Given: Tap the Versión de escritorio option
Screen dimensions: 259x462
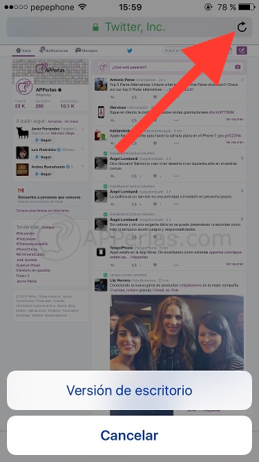Looking at the screenshot, I should point(130,390).
